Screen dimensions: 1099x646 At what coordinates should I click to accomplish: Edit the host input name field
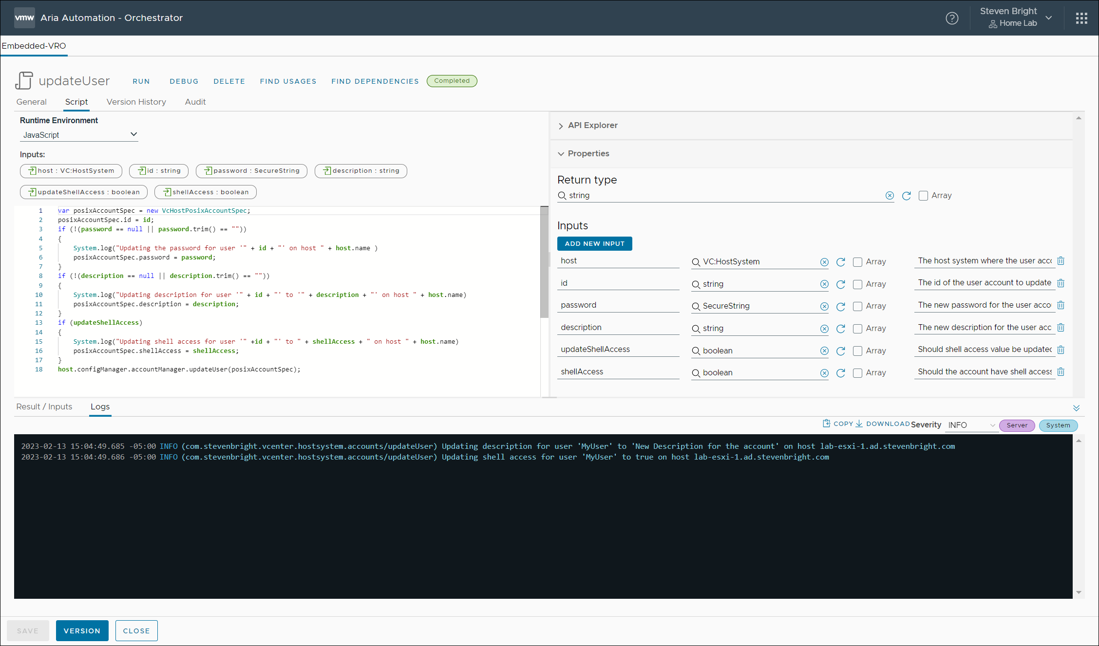[618, 261]
